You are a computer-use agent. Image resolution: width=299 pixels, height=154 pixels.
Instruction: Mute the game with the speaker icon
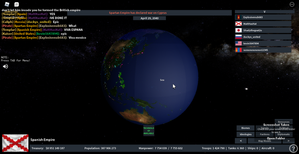click(5, 66)
